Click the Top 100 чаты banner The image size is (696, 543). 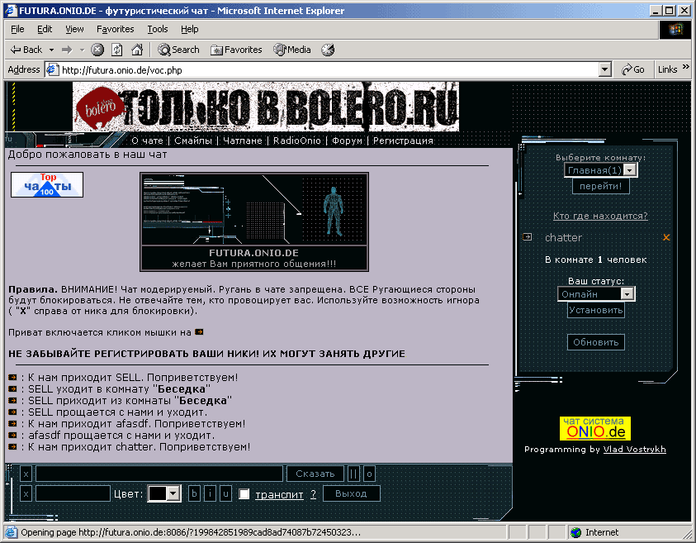click(47, 184)
